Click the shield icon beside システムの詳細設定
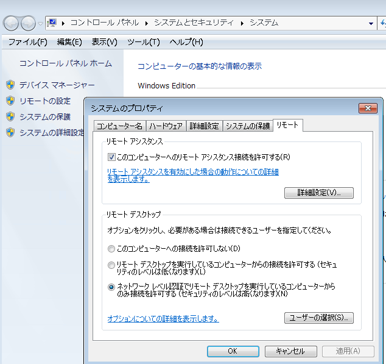The height and width of the screenshot is (364, 386). tap(10, 132)
